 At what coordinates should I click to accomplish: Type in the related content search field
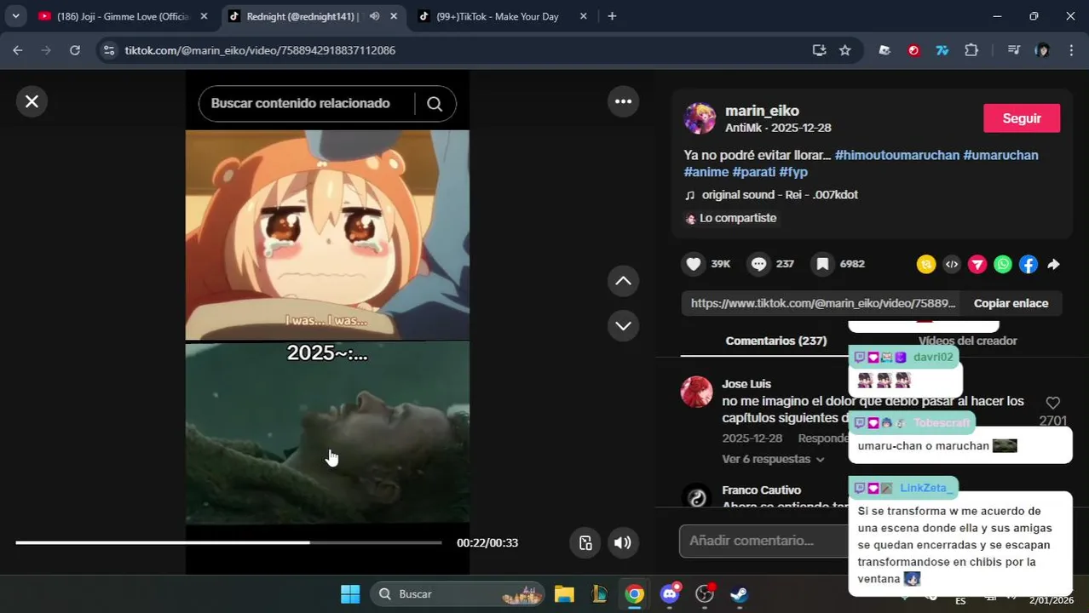pos(300,104)
